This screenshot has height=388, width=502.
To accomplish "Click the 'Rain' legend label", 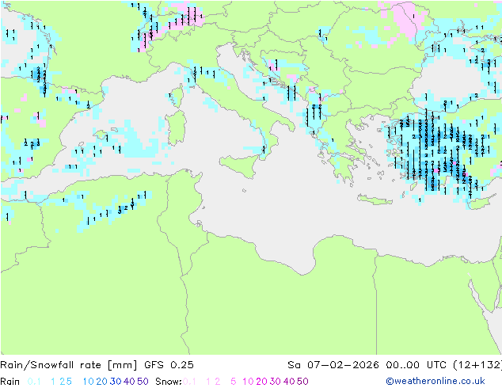I will pyautogui.click(x=10, y=382).
